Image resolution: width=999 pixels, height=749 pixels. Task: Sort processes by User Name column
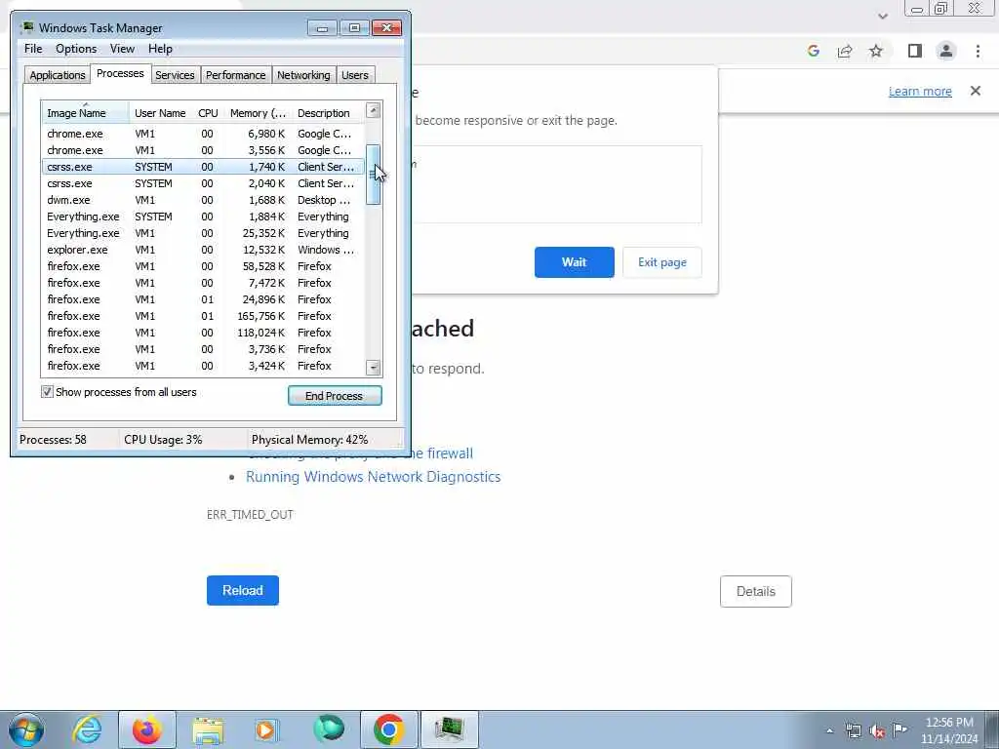click(160, 113)
